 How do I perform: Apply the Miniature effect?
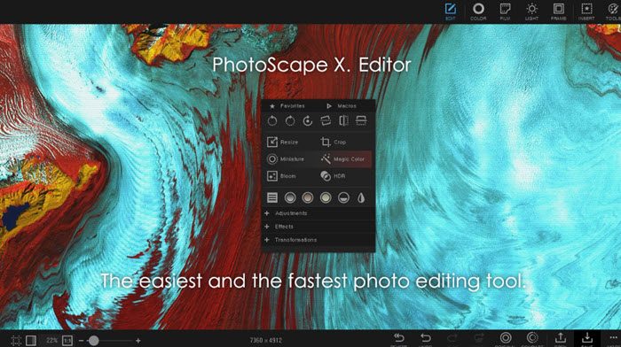pyautogui.click(x=286, y=158)
